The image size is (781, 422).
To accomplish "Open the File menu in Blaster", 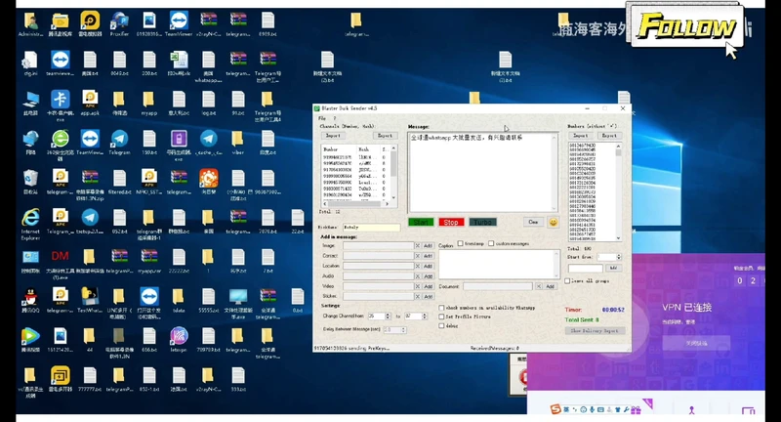I will (x=322, y=118).
